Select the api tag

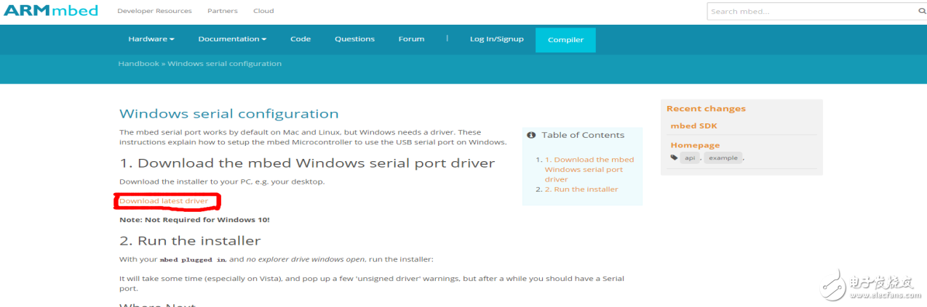[690, 157]
